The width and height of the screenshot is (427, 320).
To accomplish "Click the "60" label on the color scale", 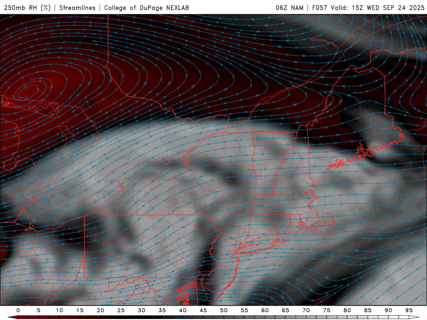I will coord(265,310).
